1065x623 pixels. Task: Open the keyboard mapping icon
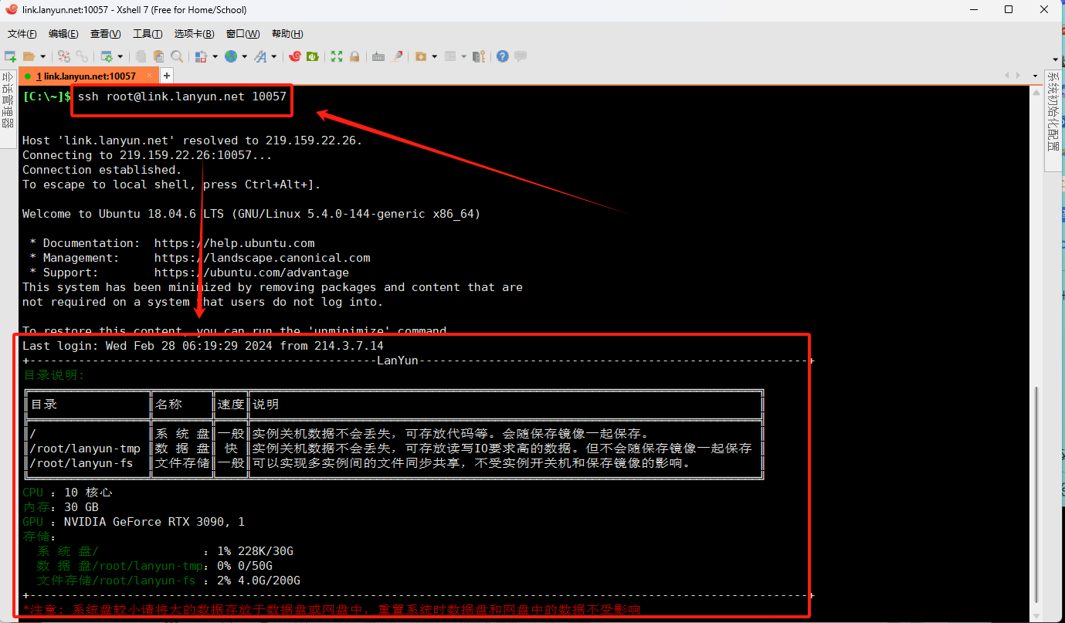(x=378, y=56)
